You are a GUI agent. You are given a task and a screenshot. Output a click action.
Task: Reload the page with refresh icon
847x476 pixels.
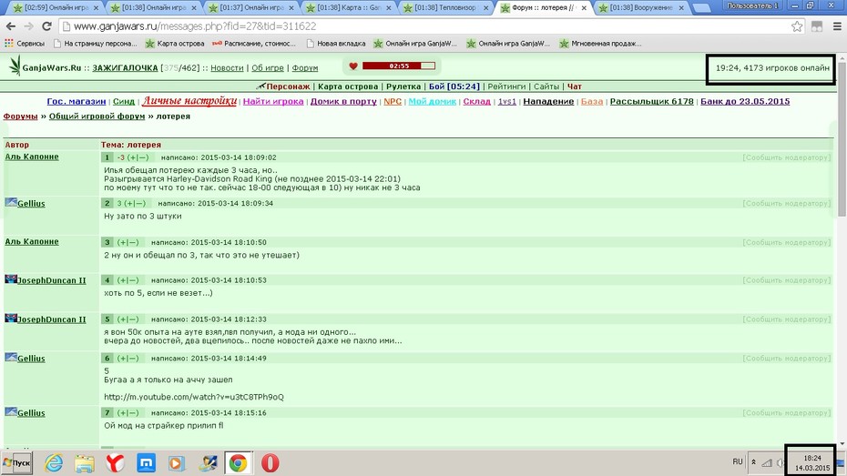[x=47, y=26]
